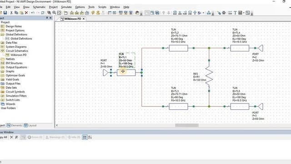Pin the Project panel
The image size is (291, 164).
point(47,18)
